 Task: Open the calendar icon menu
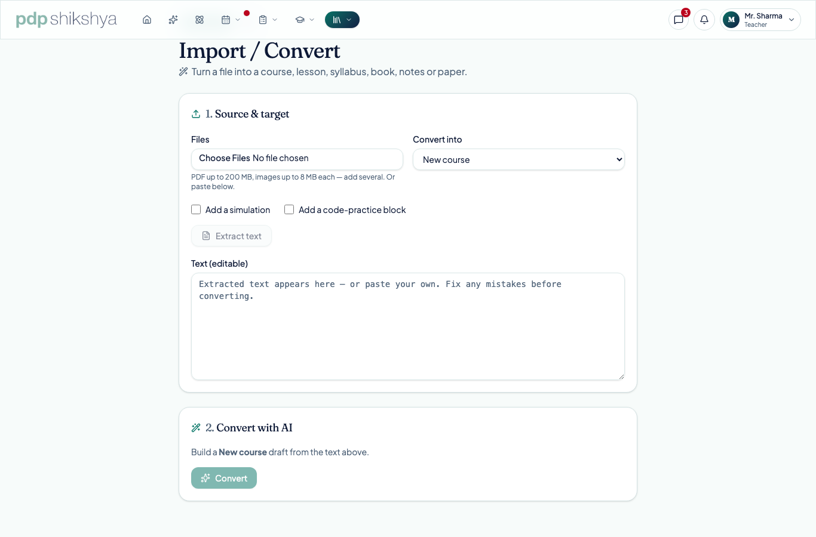[231, 20]
